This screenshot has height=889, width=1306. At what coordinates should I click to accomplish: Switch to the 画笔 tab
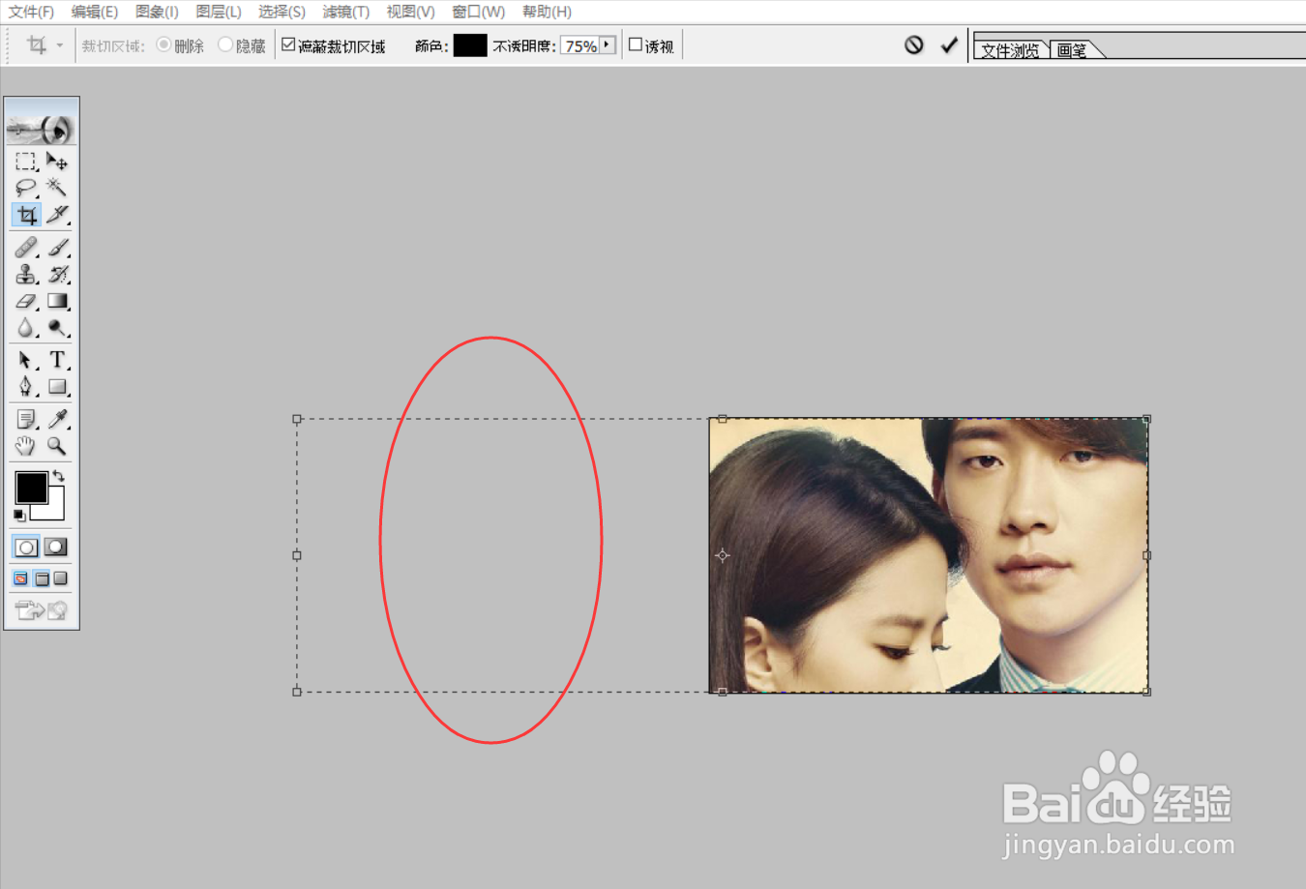click(1072, 50)
